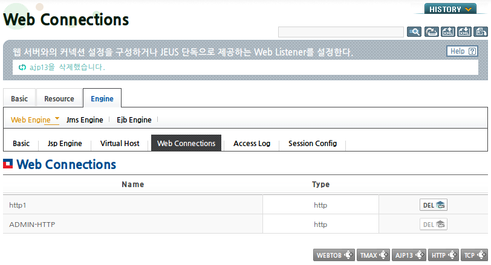491x265 pixels.
Task: Click the Name column header
Action: (x=133, y=184)
